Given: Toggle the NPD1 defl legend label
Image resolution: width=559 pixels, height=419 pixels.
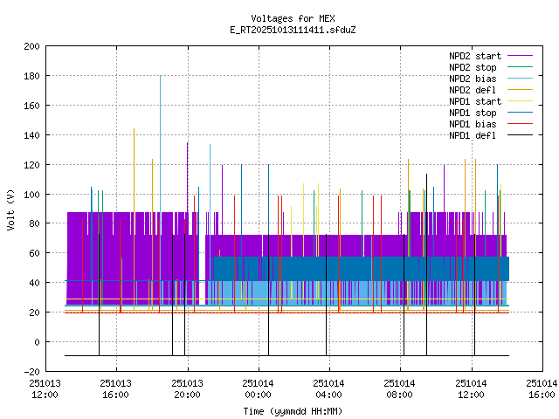Looking at the screenshot, I should [473, 135].
